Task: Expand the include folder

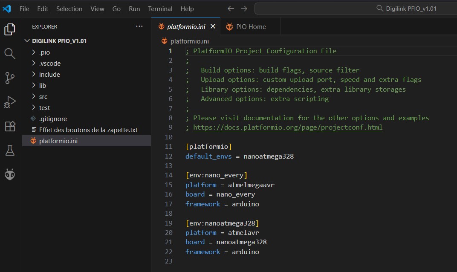Action: [x=49, y=75]
